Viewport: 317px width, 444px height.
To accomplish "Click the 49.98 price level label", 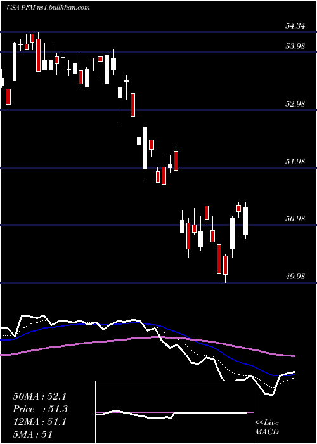I will point(295,276).
